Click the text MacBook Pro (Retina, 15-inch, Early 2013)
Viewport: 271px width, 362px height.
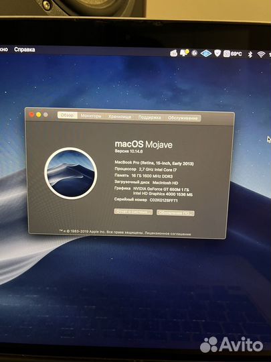pos(154,163)
